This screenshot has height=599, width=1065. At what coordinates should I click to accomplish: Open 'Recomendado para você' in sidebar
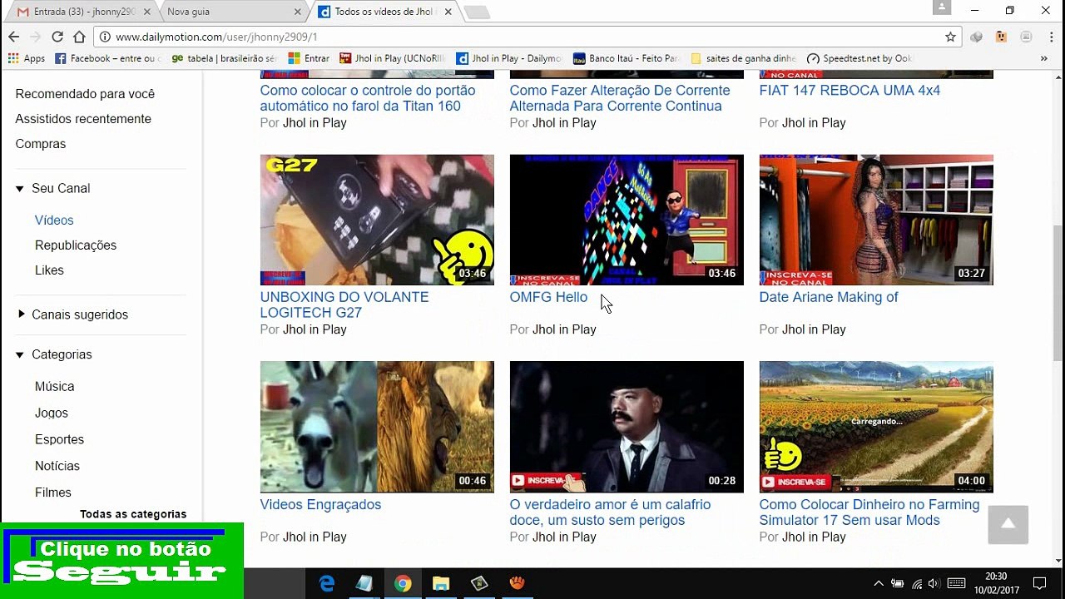85,94
